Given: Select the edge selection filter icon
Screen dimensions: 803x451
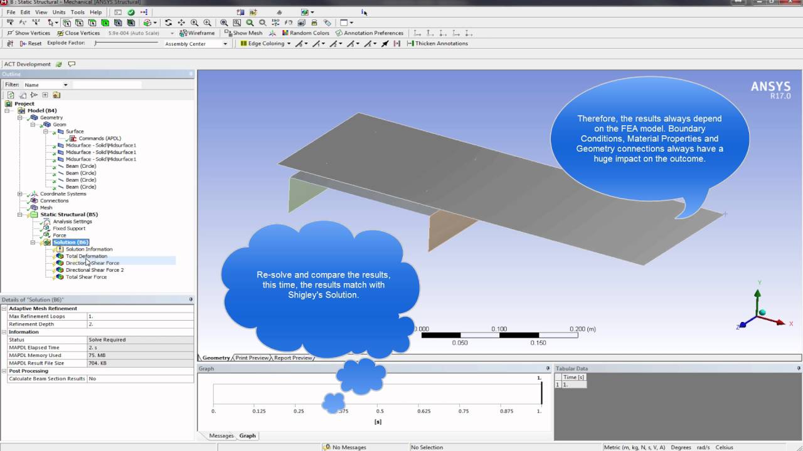Looking at the screenshot, I should (79, 23).
